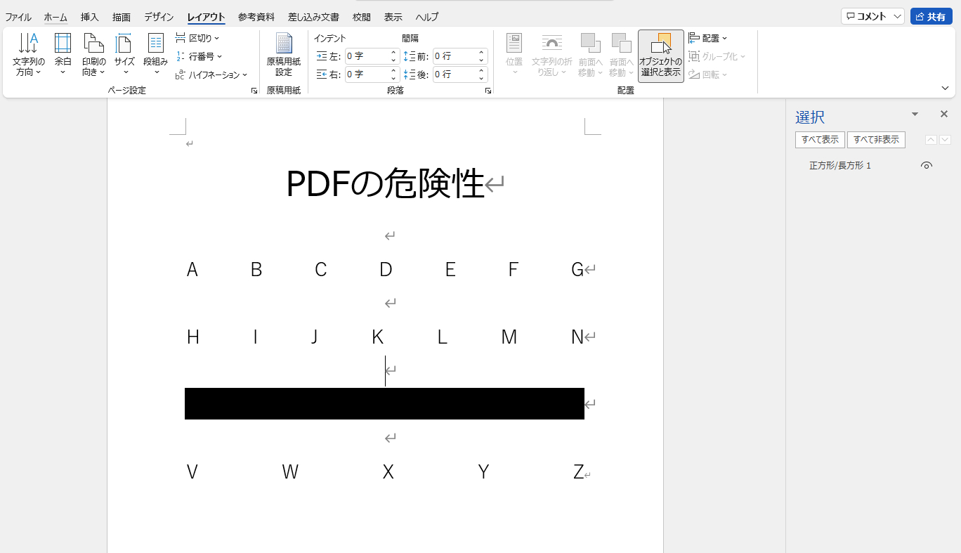961x553 pixels.
Task: Click the すべて非表示 (Hide All) button
Action: click(x=876, y=140)
